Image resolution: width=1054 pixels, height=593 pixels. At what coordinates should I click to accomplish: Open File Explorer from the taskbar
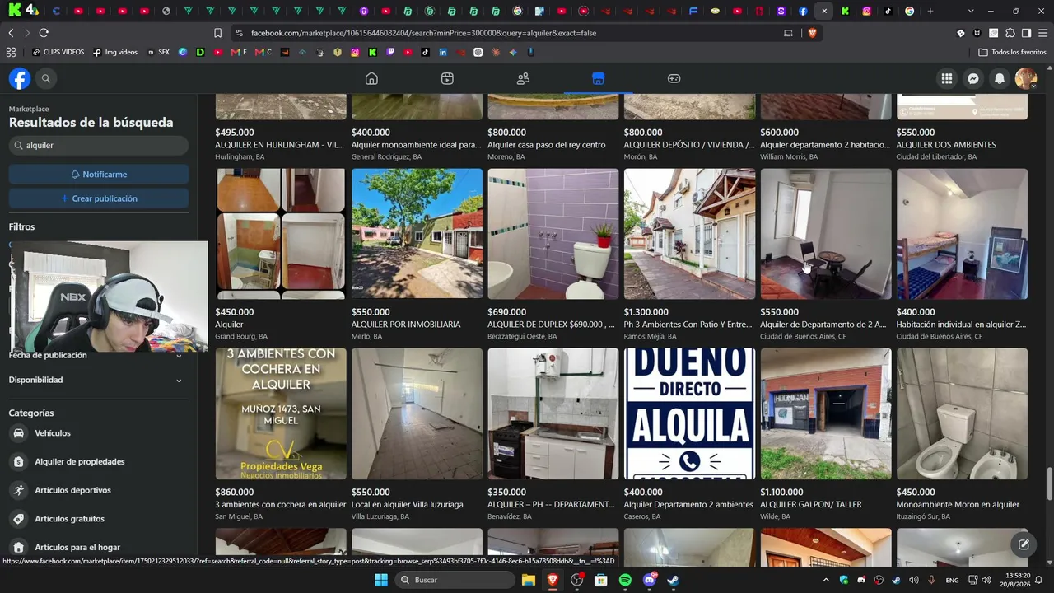(529, 580)
